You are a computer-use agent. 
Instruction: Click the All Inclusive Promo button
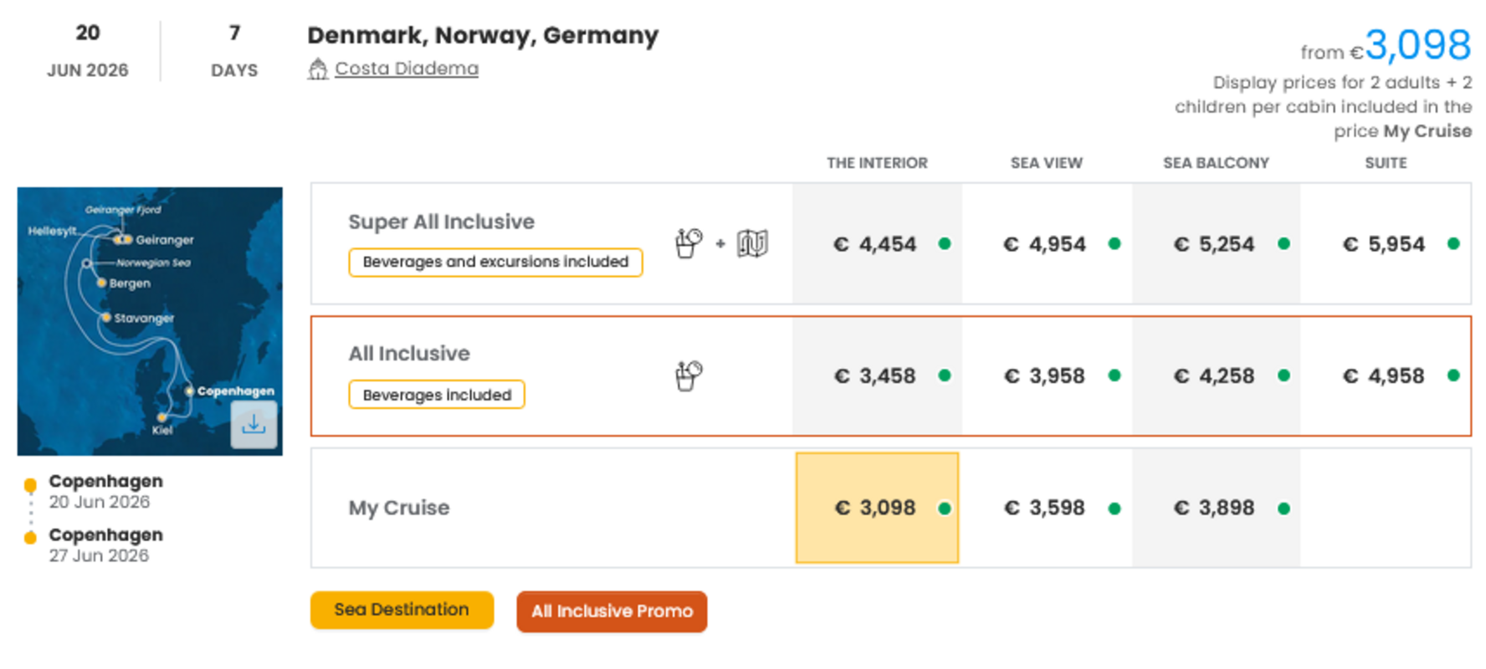pyautogui.click(x=612, y=611)
